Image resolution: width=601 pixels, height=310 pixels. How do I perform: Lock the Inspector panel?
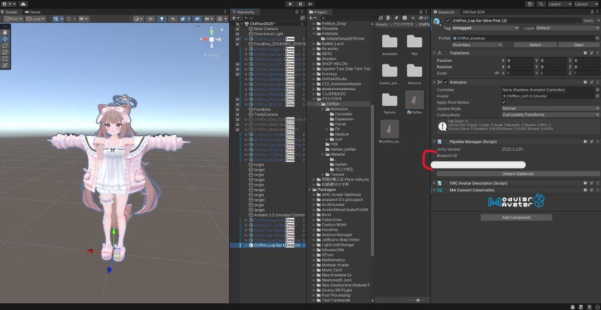tap(592, 12)
